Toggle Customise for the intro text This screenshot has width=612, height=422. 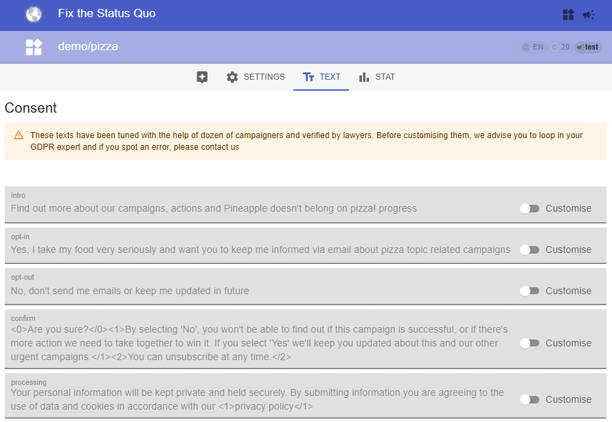pyautogui.click(x=530, y=208)
